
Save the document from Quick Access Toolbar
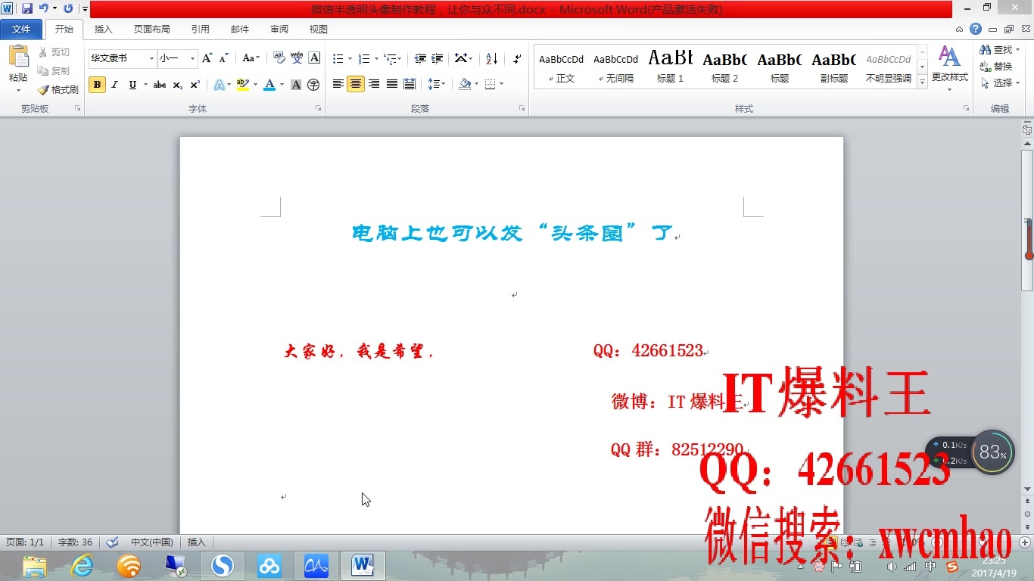(x=27, y=8)
